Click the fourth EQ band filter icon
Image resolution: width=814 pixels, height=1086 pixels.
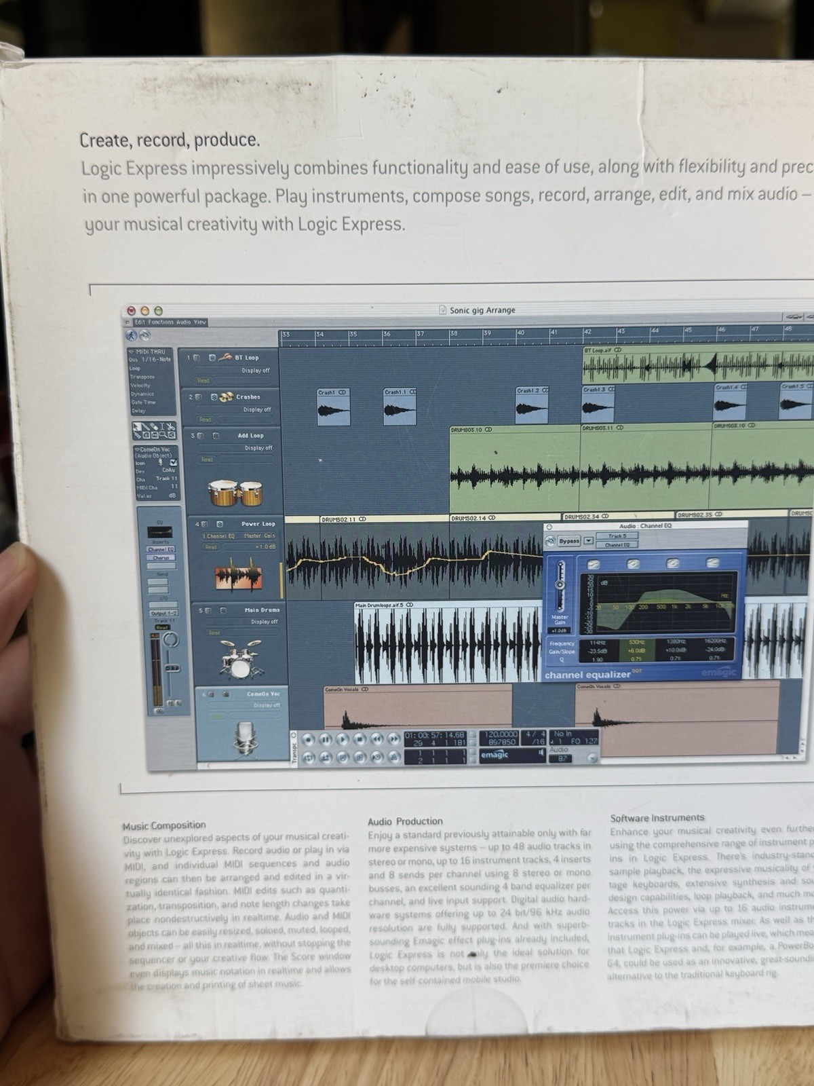coord(712,563)
